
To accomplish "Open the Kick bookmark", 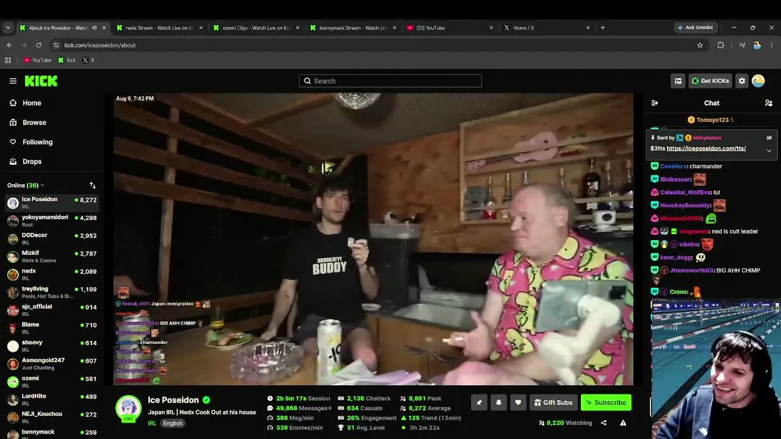I will click(x=67, y=60).
